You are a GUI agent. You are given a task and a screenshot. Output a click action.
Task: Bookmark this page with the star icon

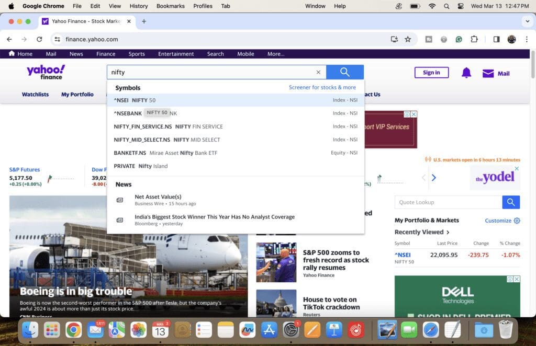point(408,39)
